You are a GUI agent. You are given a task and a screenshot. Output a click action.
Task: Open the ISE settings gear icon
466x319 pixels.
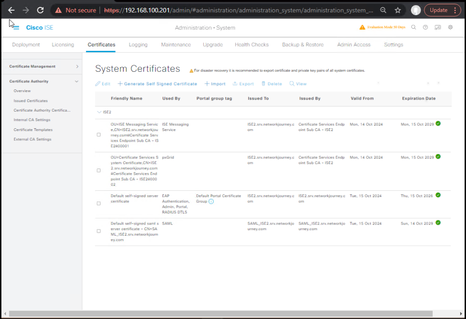tap(450, 27)
